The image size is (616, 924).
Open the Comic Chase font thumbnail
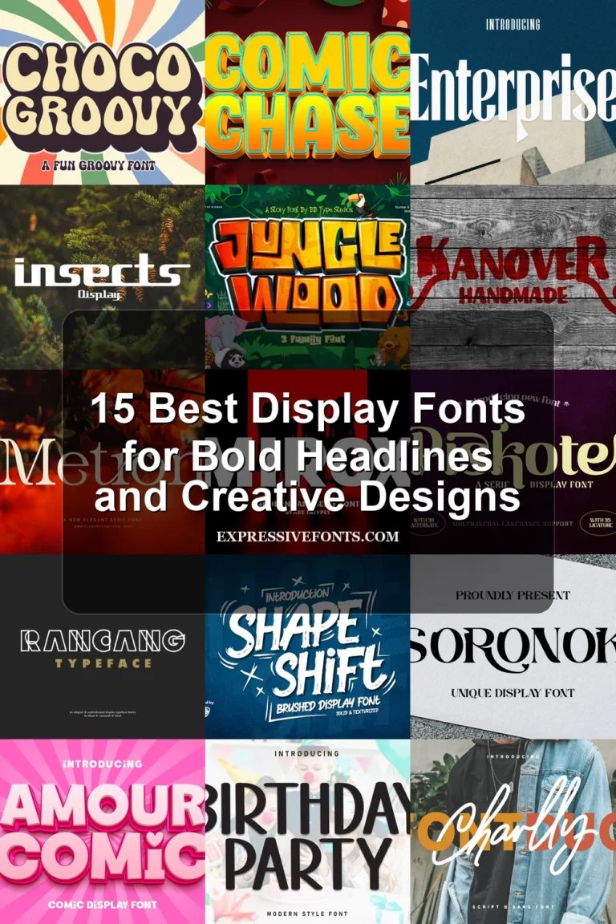(308, 92)
